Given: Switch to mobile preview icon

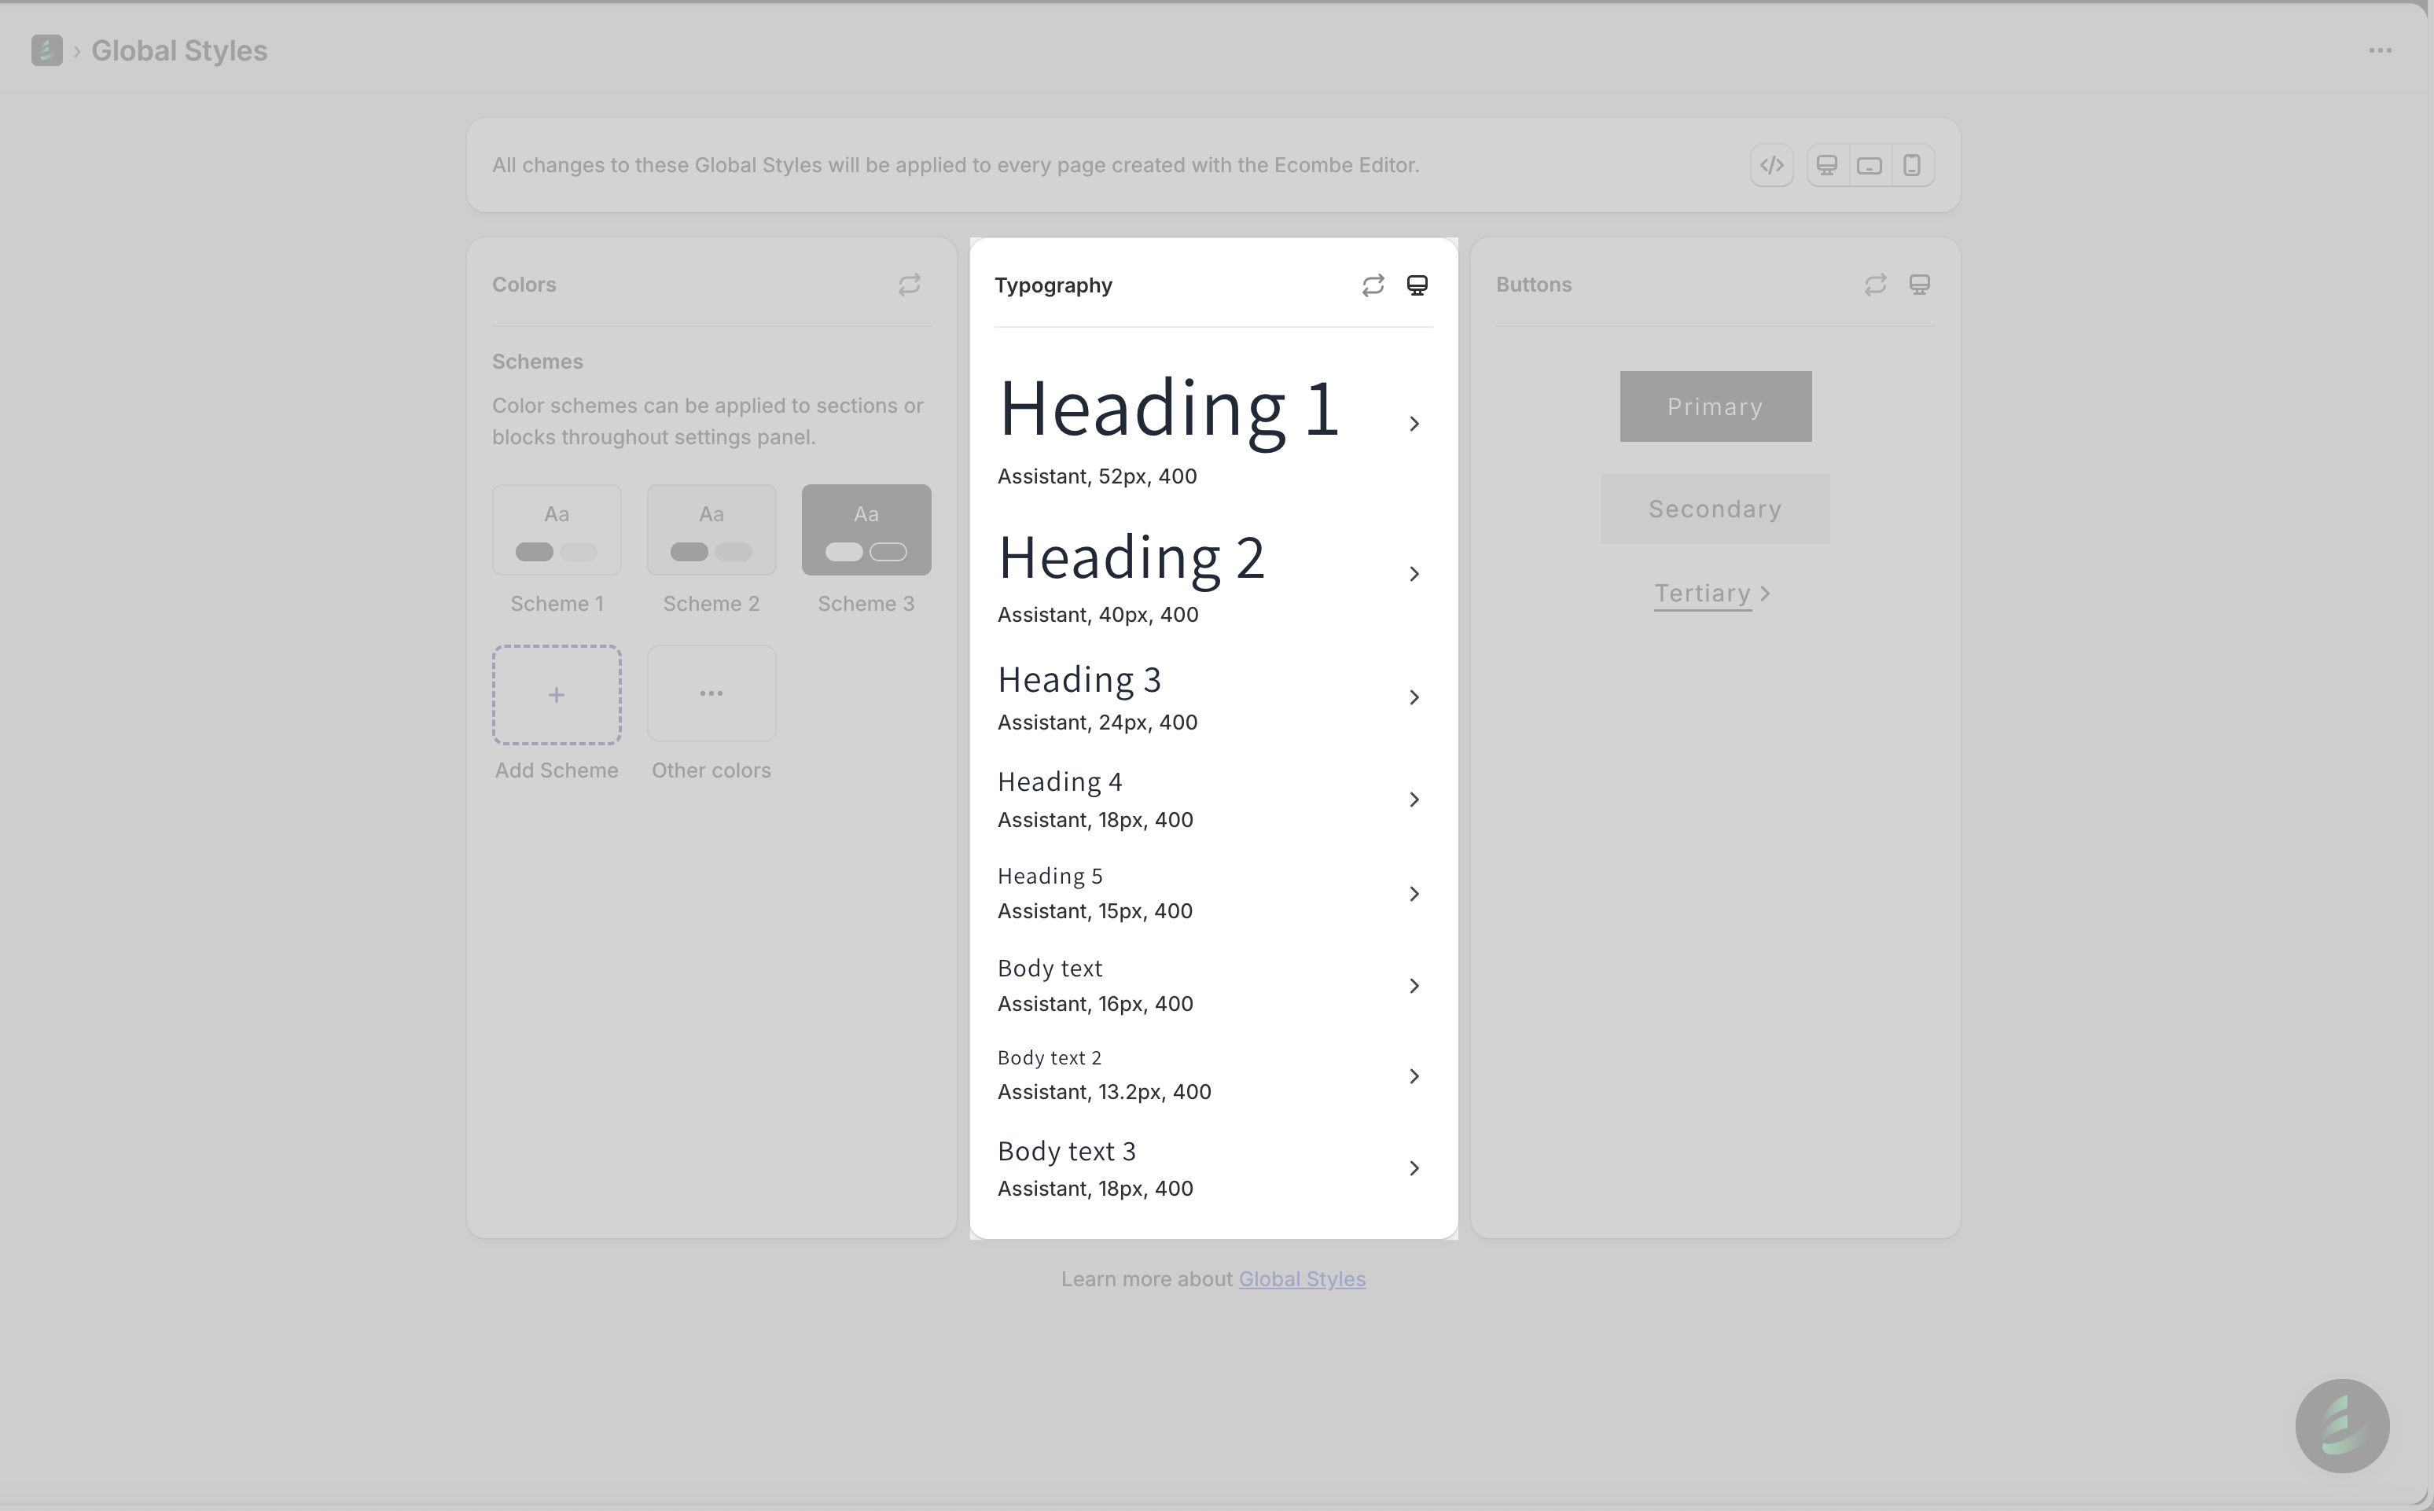Looking at the screenshot, I should (x=1911, y=165).
